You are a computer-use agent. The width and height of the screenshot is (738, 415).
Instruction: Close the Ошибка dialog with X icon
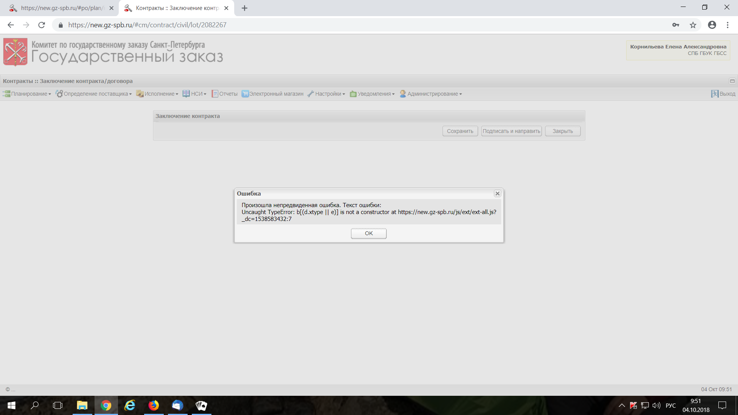point(497,194)
